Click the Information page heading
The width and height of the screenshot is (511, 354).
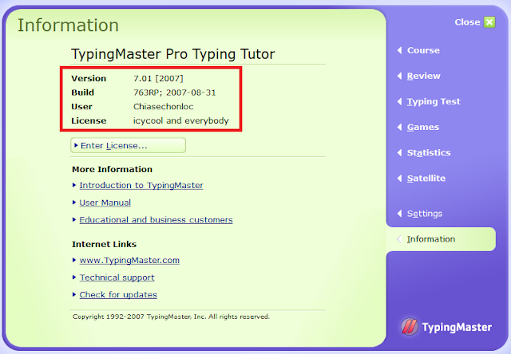[x=68, y=26]
